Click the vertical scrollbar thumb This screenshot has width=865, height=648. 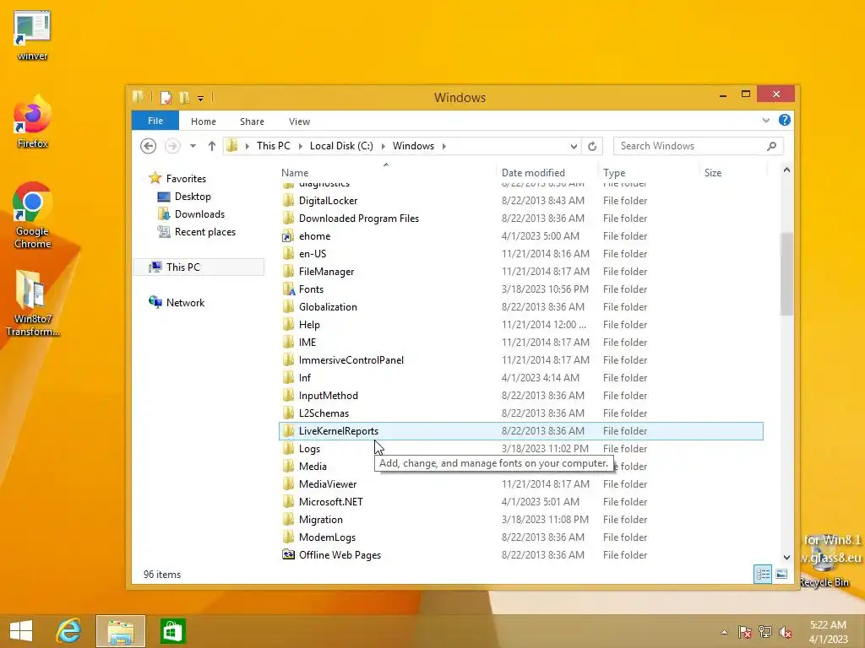coord(786,274)
